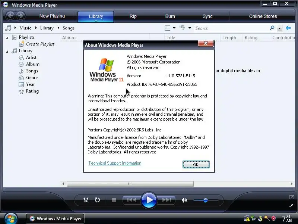This screenshot has width=298, height=224.
Task: Select Songs in the library tree
Action: (32, 71)
